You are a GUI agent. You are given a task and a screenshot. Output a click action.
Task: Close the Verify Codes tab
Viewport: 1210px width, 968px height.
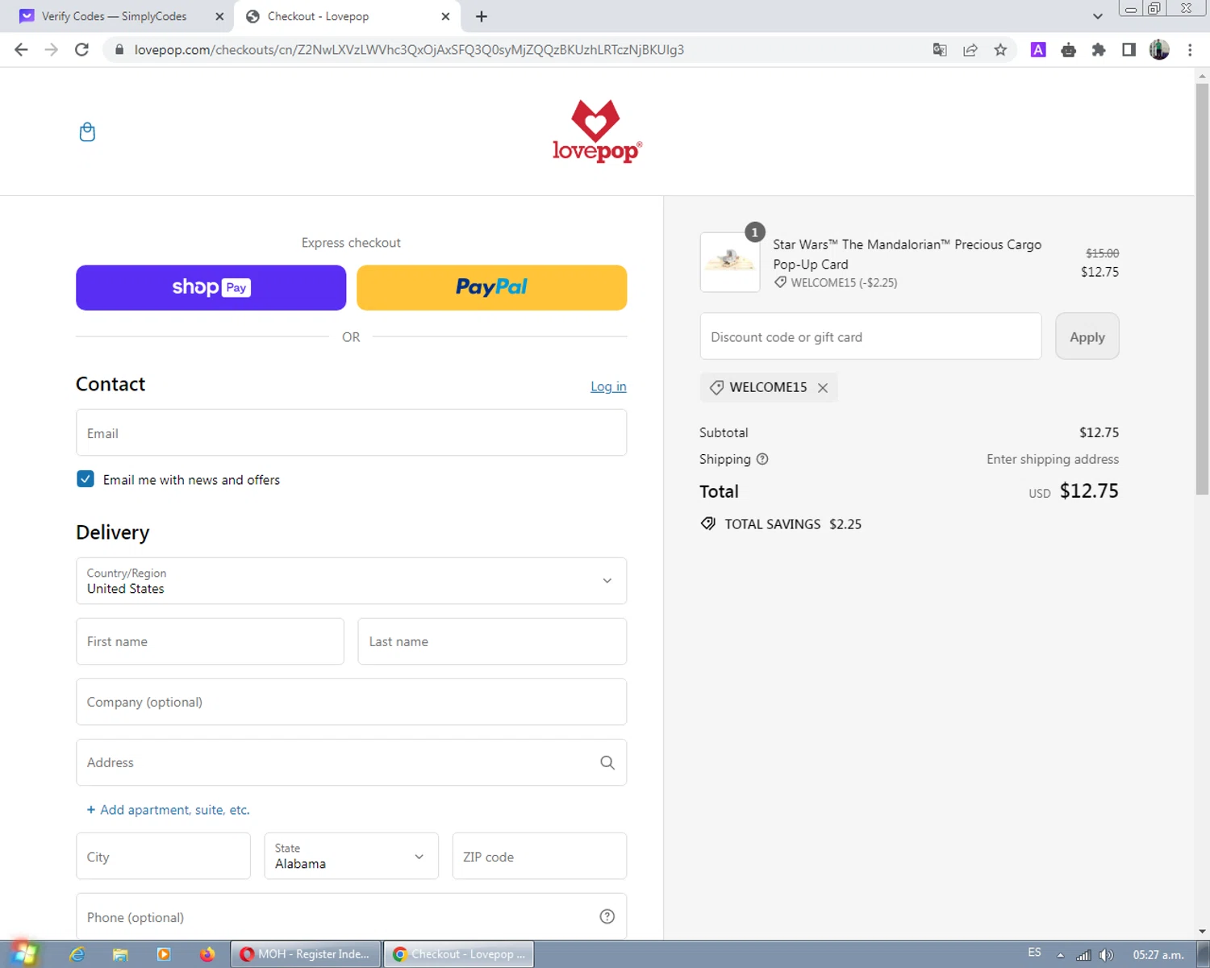pos(219,16)
